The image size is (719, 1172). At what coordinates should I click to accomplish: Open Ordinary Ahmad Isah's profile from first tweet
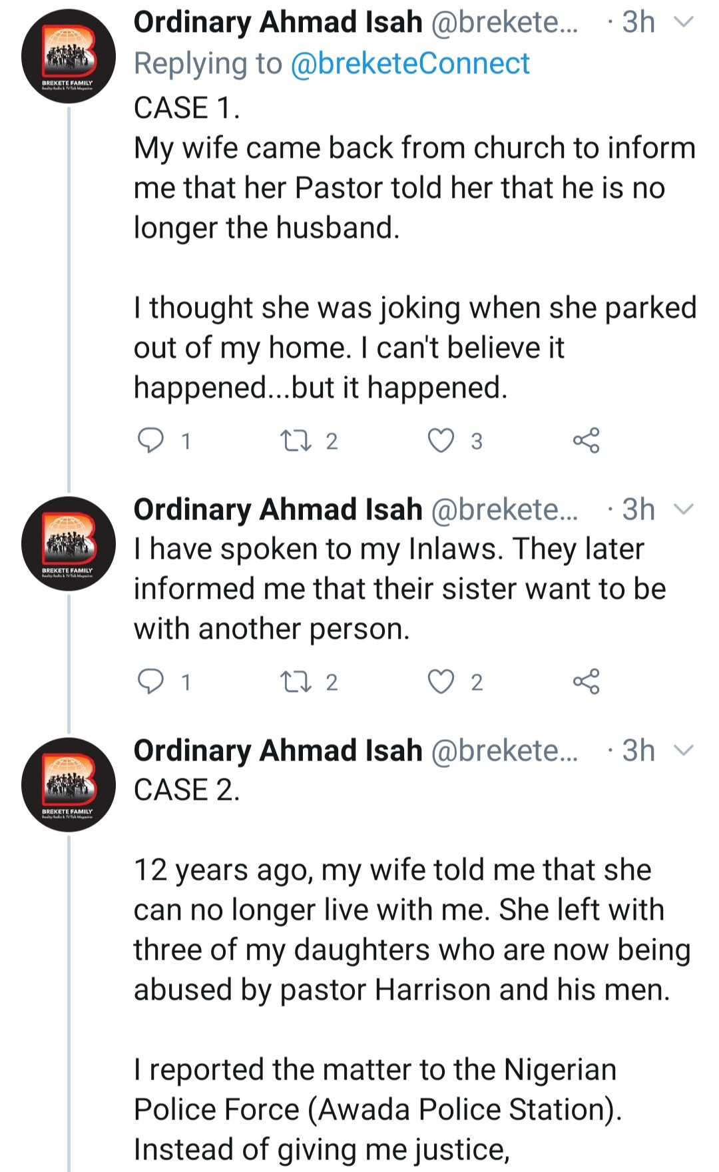point(278,23)
